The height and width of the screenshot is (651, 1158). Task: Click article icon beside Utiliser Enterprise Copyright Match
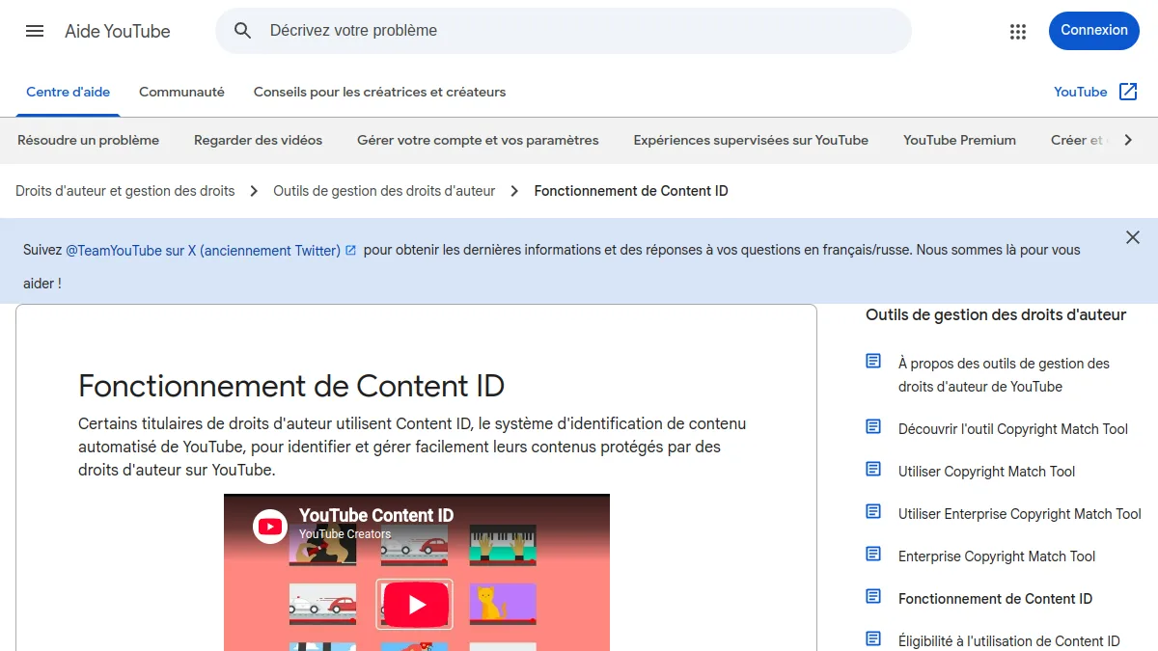coord(873,511)
